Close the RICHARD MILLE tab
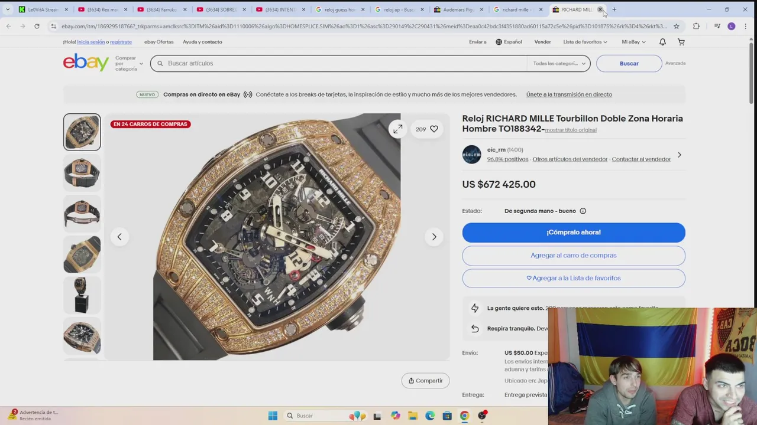 pos(600,9)
